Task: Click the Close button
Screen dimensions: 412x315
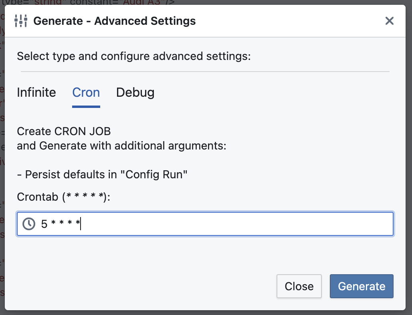Action: coord(299,286)
